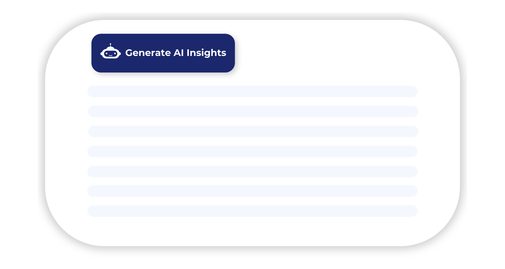The width and height of the screenshot is (505, 269).
Task: Click the word "Insights" on the button
Action: 206,53
